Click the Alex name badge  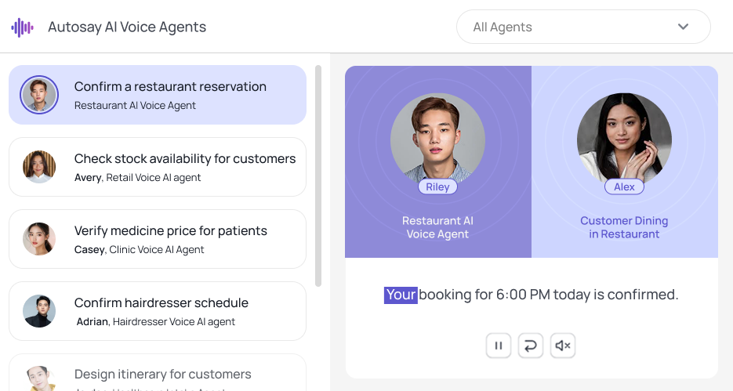tap(624, 187)
